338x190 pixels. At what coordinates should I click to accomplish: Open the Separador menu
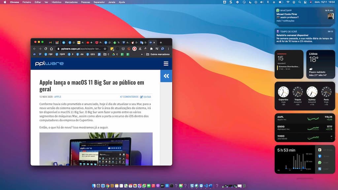pos(99,2)
